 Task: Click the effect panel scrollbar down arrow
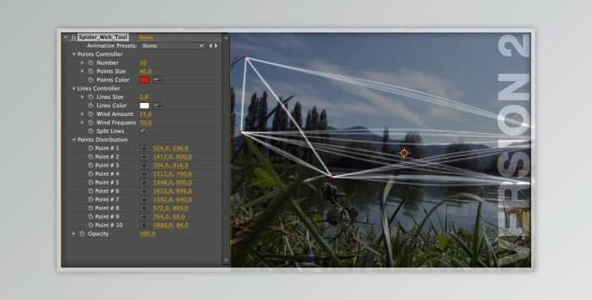pyautogui.click(x=226, y=260)
